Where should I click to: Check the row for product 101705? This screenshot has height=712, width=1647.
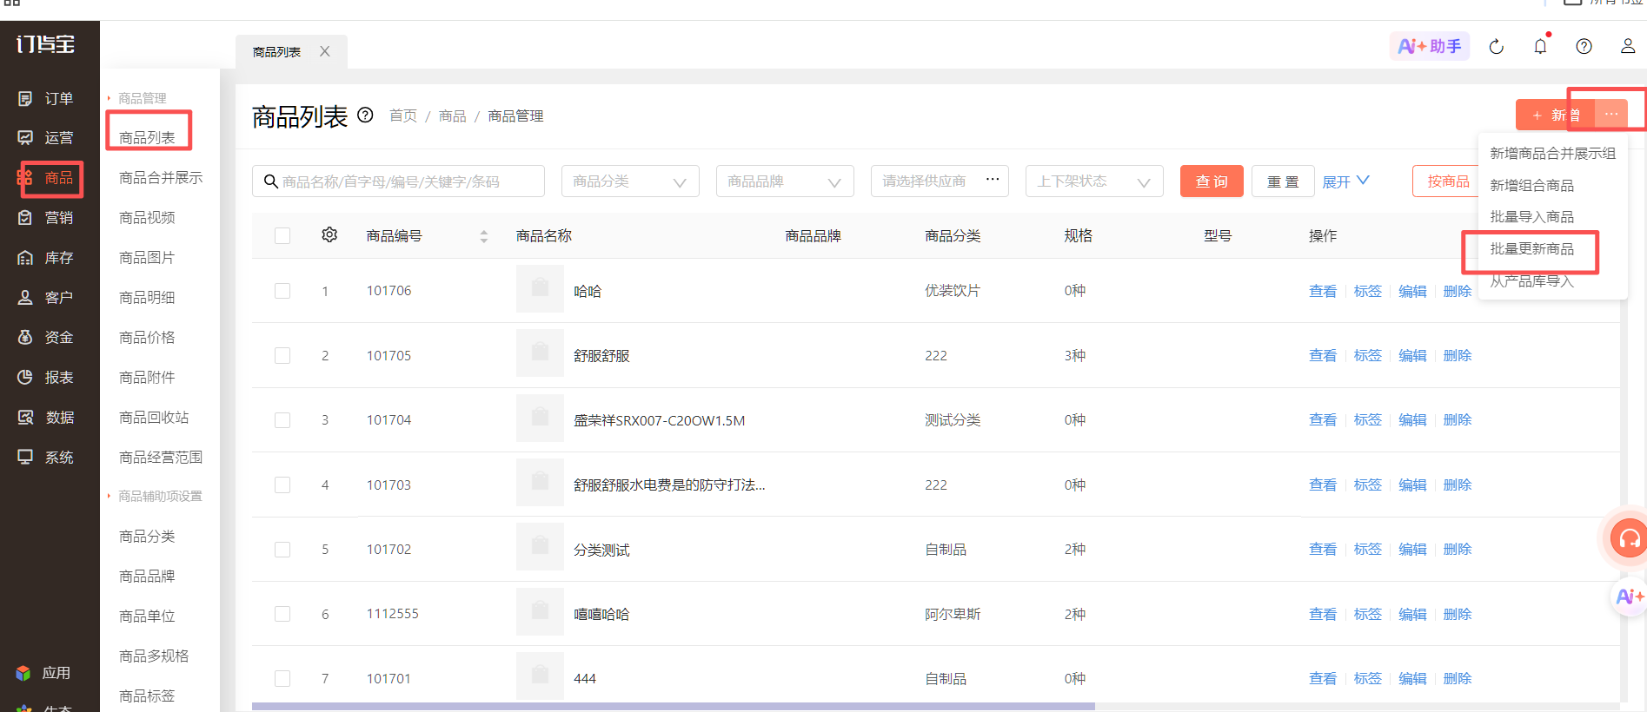click(282, 355)
